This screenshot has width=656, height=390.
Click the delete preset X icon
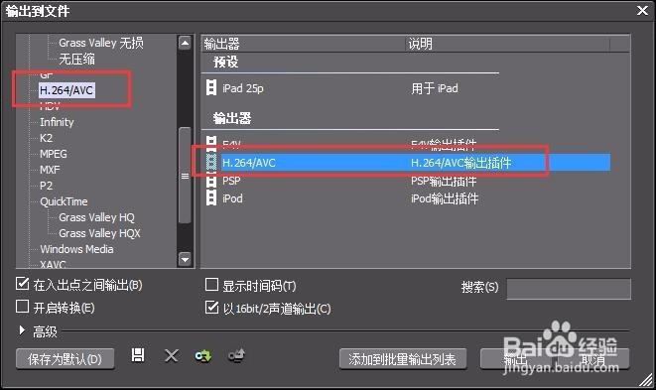coord(171,355)
